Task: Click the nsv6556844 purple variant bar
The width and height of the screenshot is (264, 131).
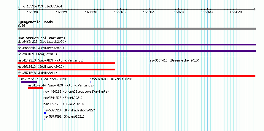Action: (136, 51)
